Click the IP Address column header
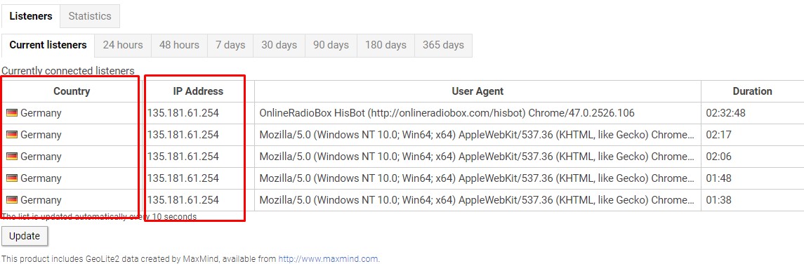 coord(198,91)
